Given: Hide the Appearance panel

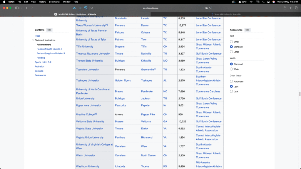Looking at the screenshot, I should (248, 30).
